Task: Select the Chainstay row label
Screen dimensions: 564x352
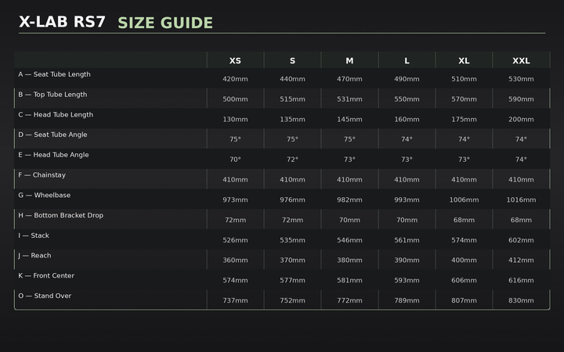Action: point(42,175)
